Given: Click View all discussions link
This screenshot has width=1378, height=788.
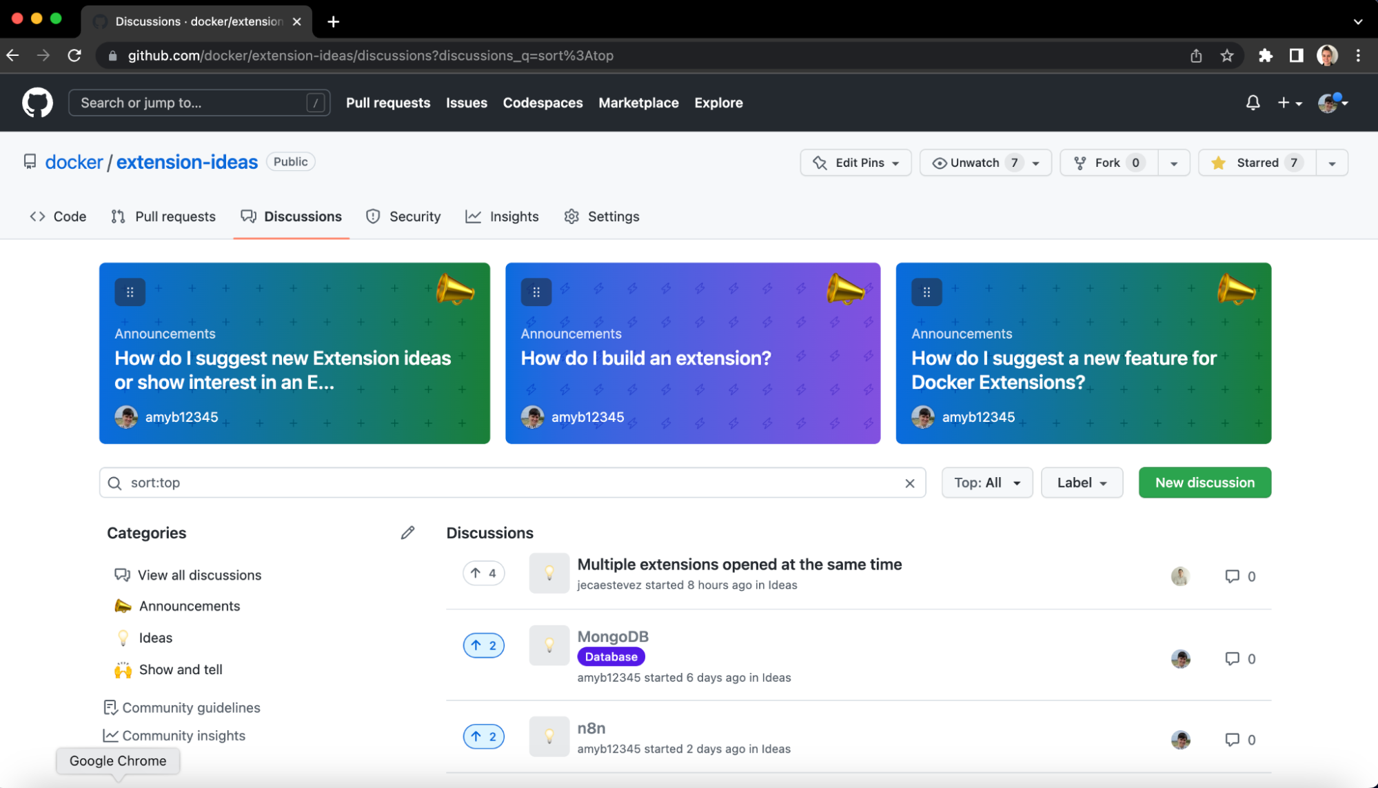Looking at the screenshot, I should coord(200,574).
